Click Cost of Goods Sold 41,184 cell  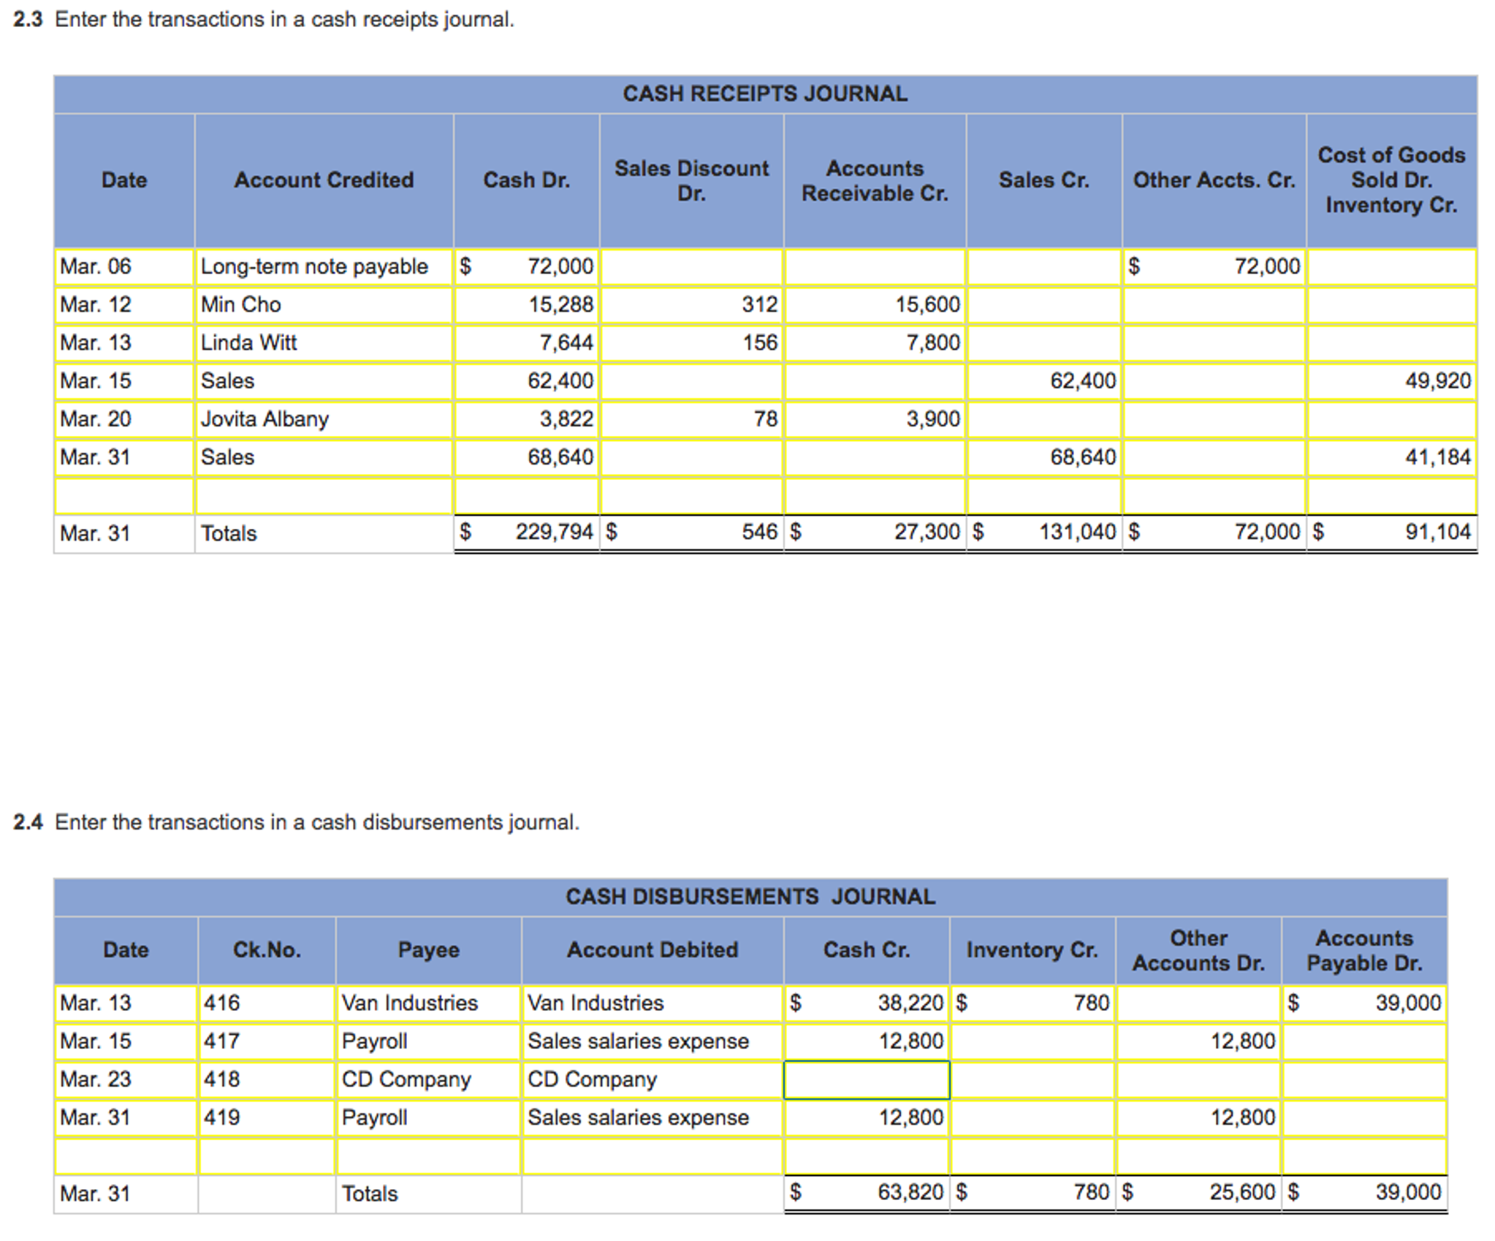(x=1392, y=457)
